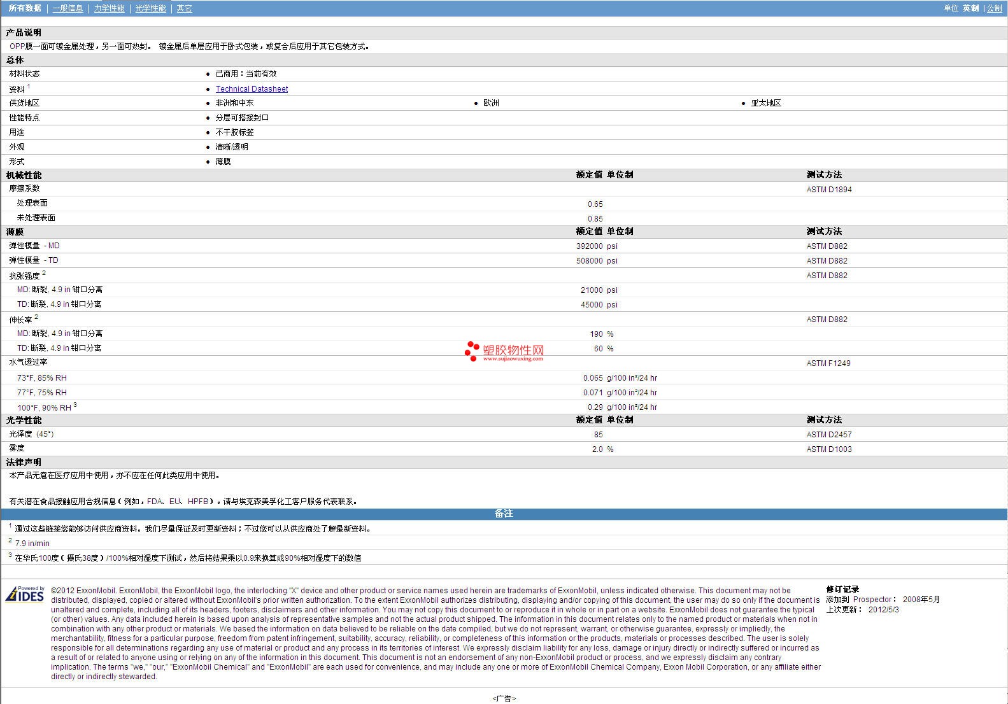Screen dimensions: 1008x704
Task: Switch to the 一般信息 tab
Action: (67, 8)
